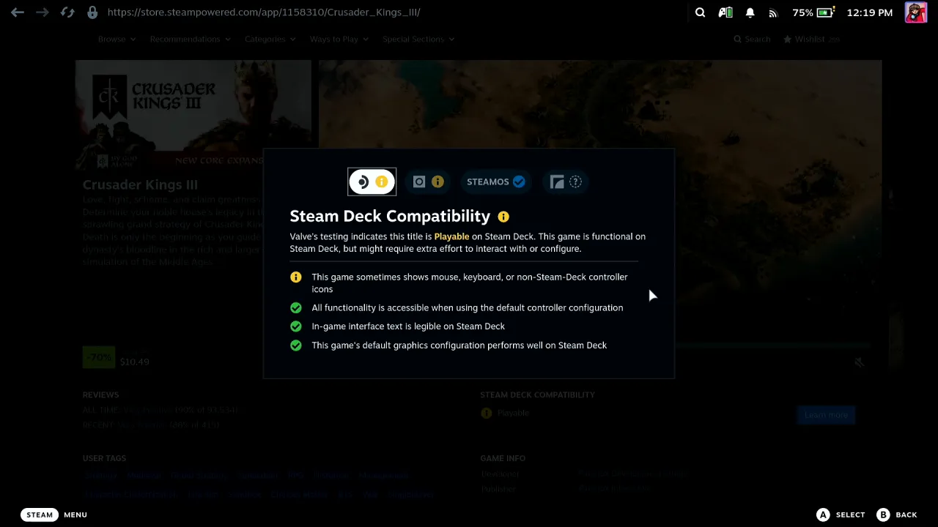Go back using the browser back arrow
Screen dimensions: 938x527
pyautogui.click(x=18, y=12)
